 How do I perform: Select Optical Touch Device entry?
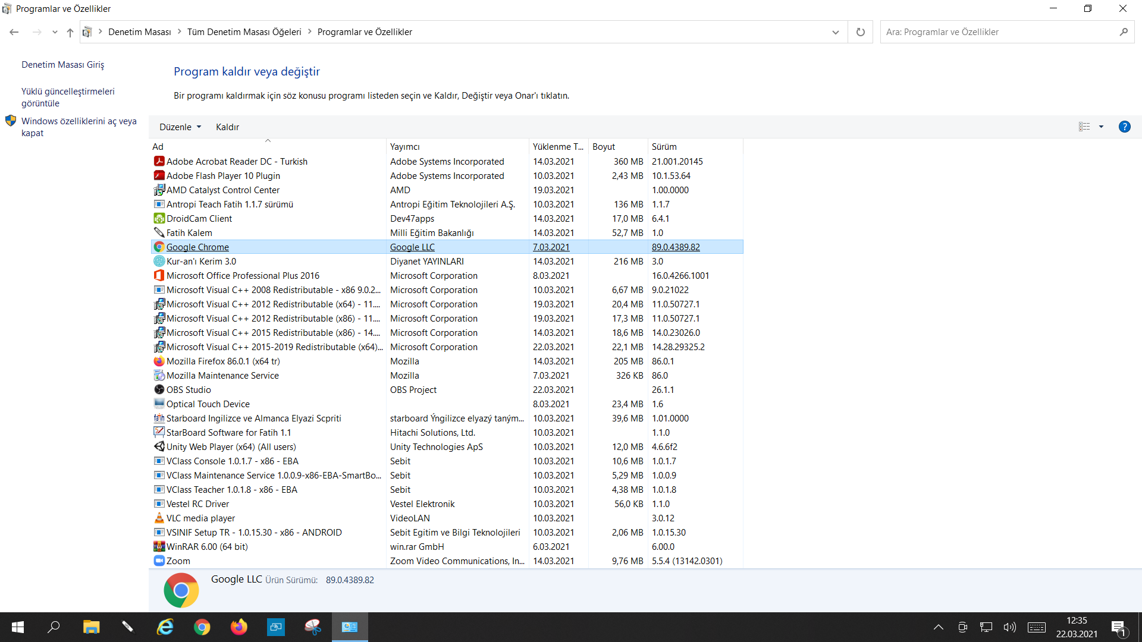pos(447,404)
